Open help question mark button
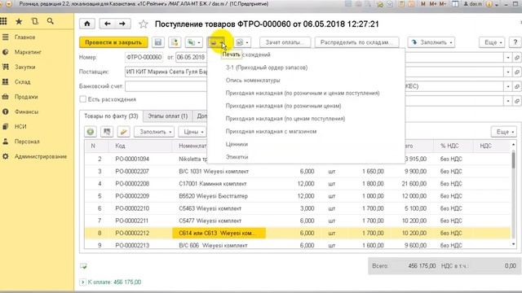Viewport: 522px width, 293px height. point(515,42)
